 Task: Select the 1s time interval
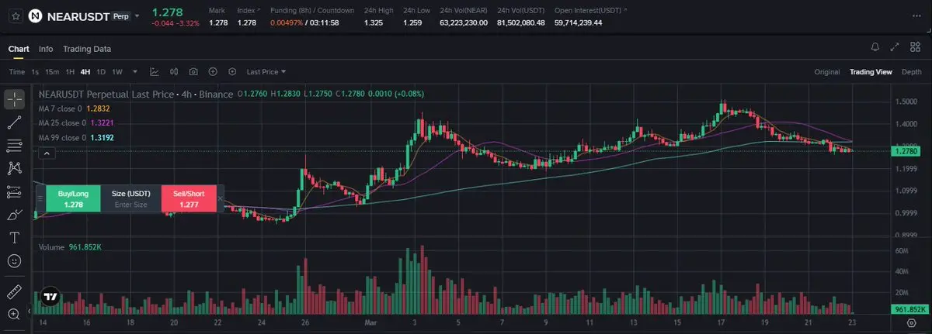coord(35,72)
